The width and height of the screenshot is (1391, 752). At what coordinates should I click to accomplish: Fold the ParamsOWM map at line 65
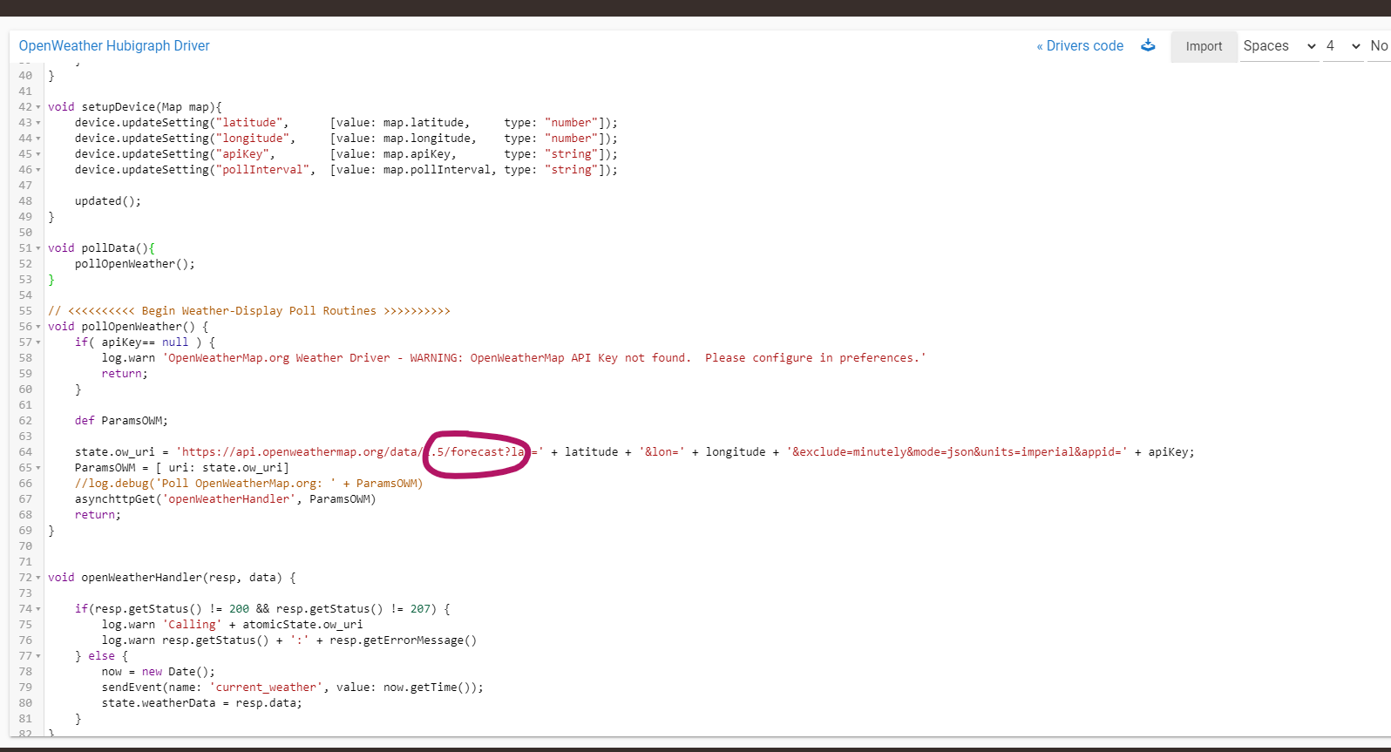pos(38,468)
